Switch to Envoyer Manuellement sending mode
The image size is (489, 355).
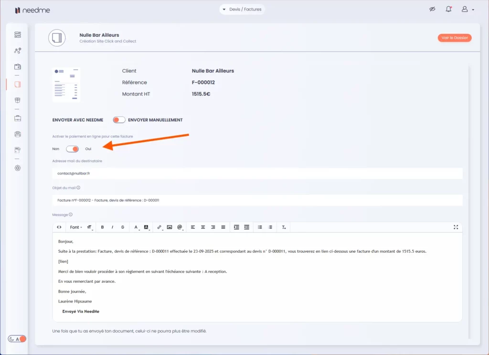click(119, 120)
